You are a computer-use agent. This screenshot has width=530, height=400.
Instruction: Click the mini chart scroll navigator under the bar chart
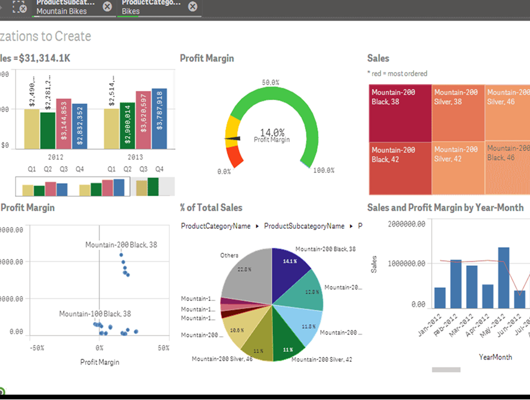(95, 187)
